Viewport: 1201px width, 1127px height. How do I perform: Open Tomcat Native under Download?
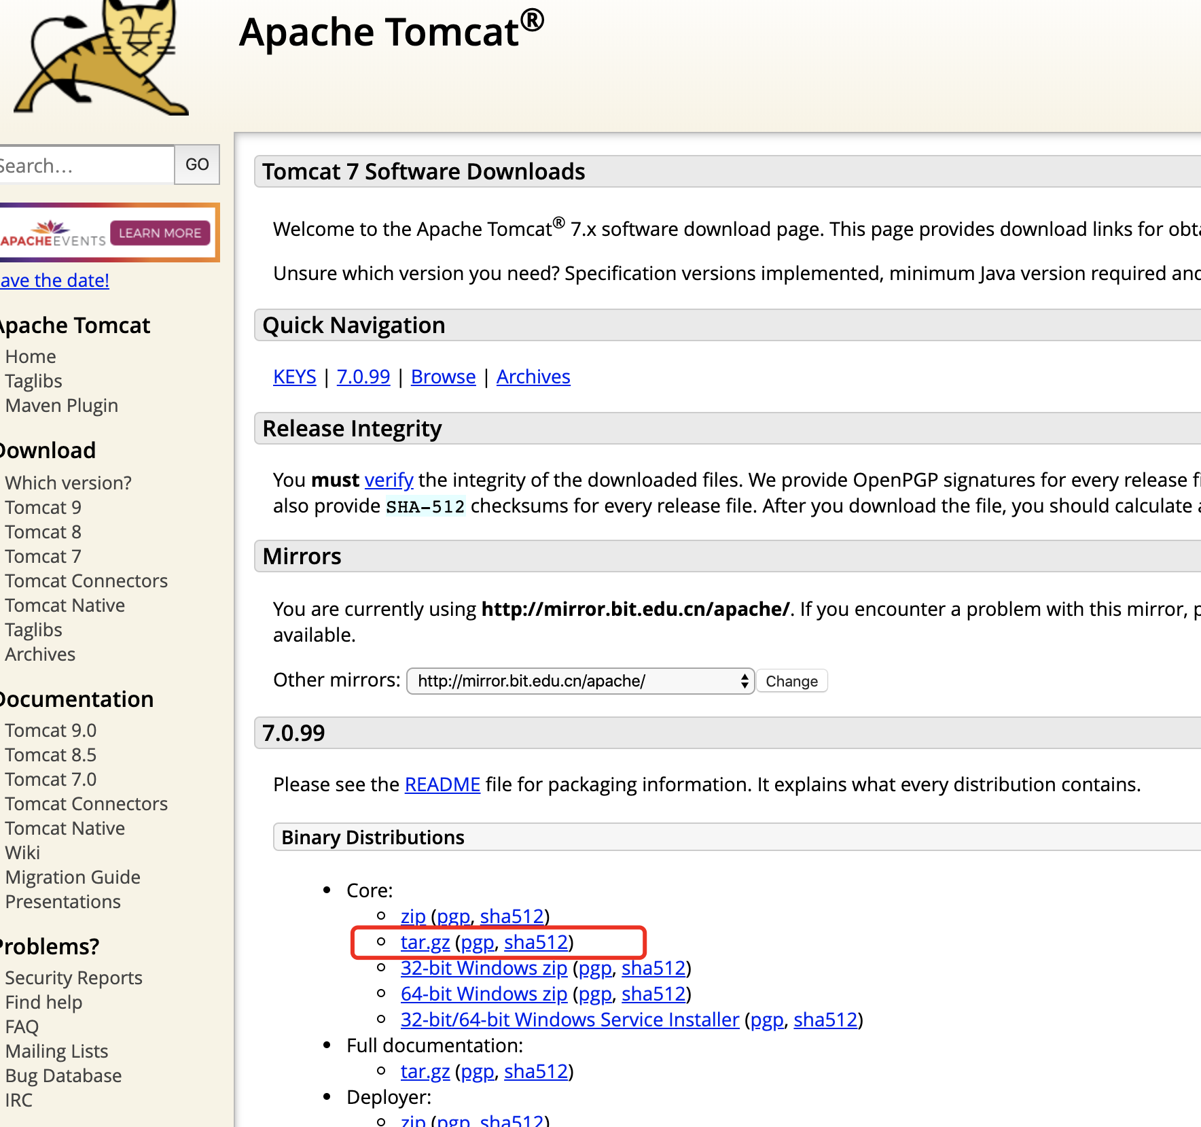click(65, 606)
